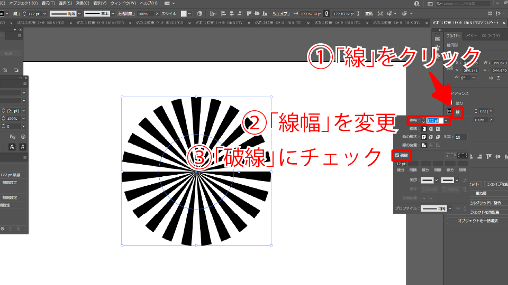
Task: Open the 均等 variable width profile dropdown in control bar
Action: click(79, 14)
